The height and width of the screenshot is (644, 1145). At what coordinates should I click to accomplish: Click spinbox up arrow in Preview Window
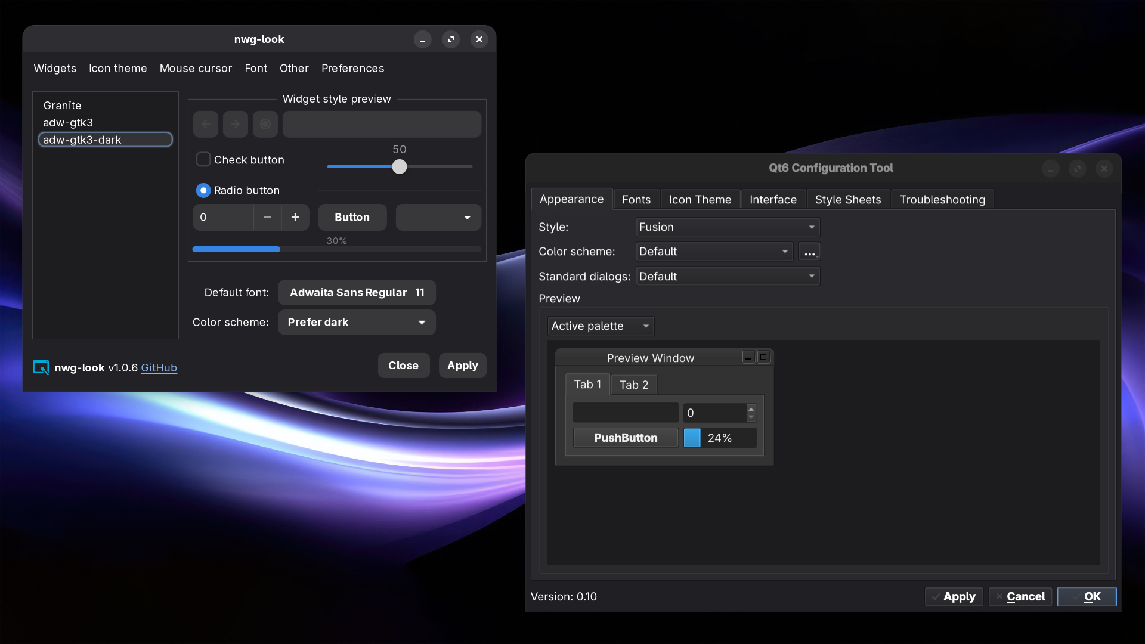(x=751, y=408)
